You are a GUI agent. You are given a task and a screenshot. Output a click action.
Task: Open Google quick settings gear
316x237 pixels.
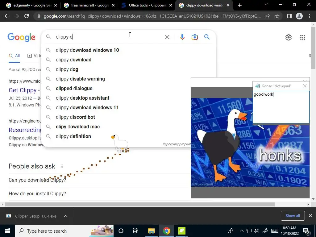click(289, 37)
